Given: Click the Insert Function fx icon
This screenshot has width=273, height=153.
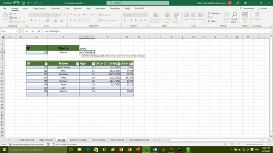Looking at the screenshot, I should 39,31.
